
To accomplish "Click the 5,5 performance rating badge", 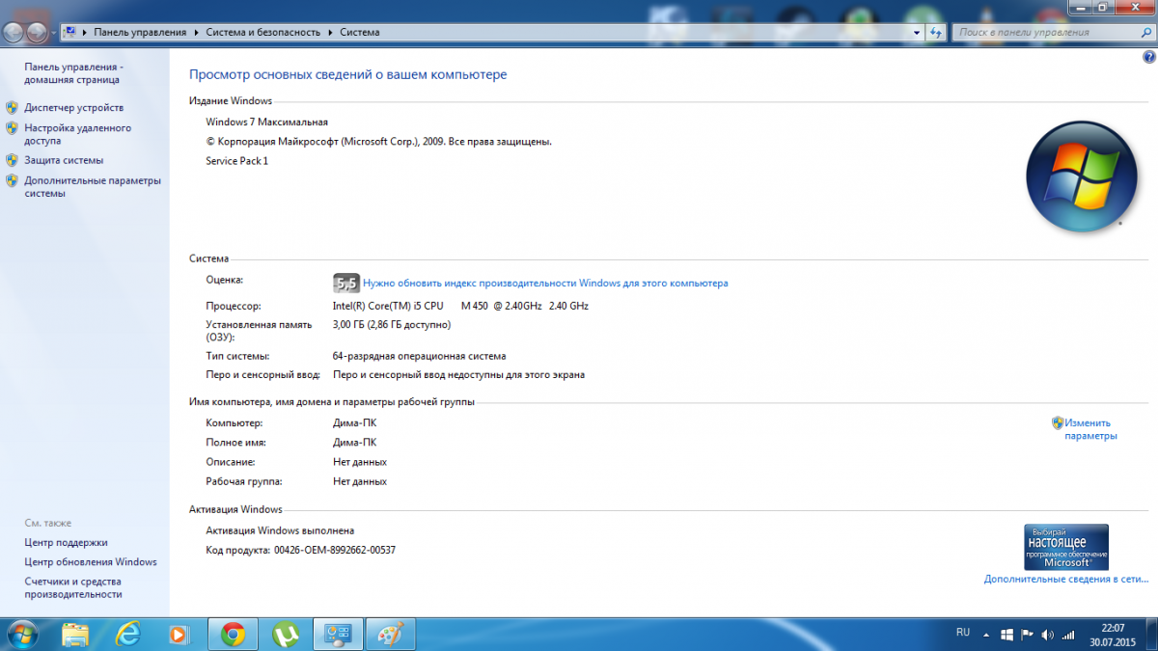I will (x=346, y=284).
